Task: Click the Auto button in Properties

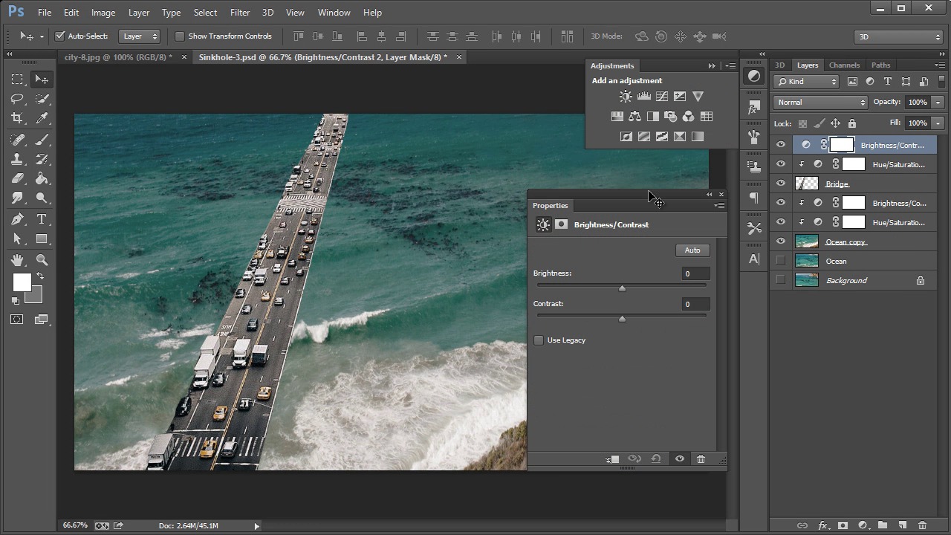Action: coord(692,250)
